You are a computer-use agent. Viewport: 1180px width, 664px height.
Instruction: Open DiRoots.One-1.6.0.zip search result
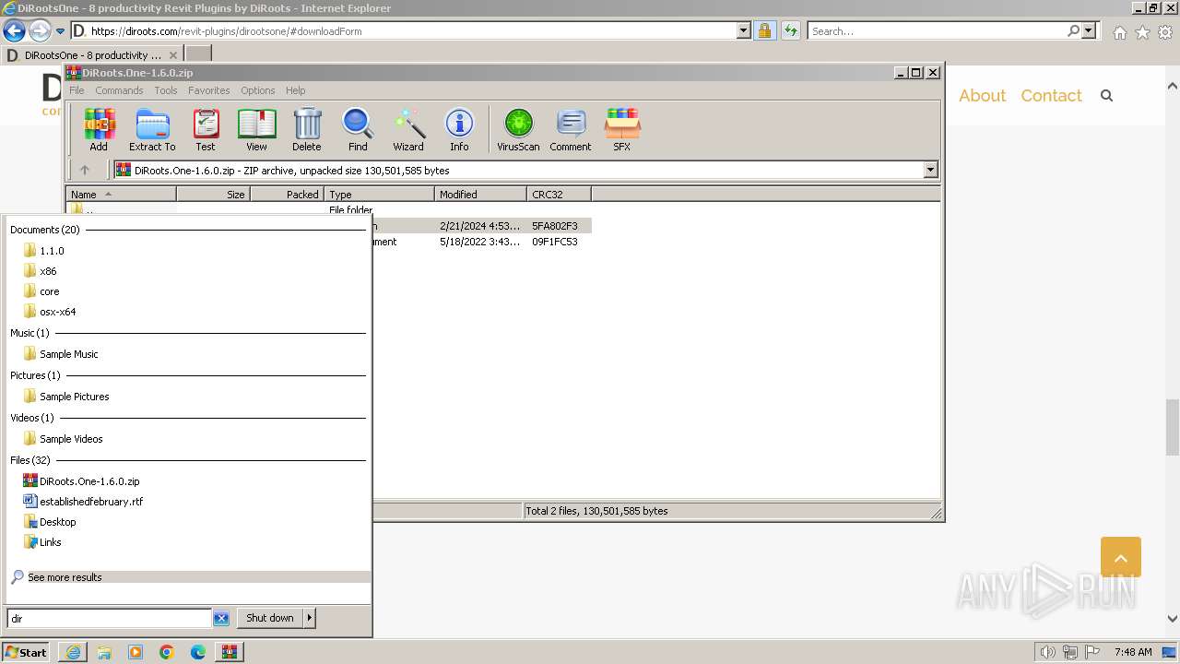click(x=89, y=481)
